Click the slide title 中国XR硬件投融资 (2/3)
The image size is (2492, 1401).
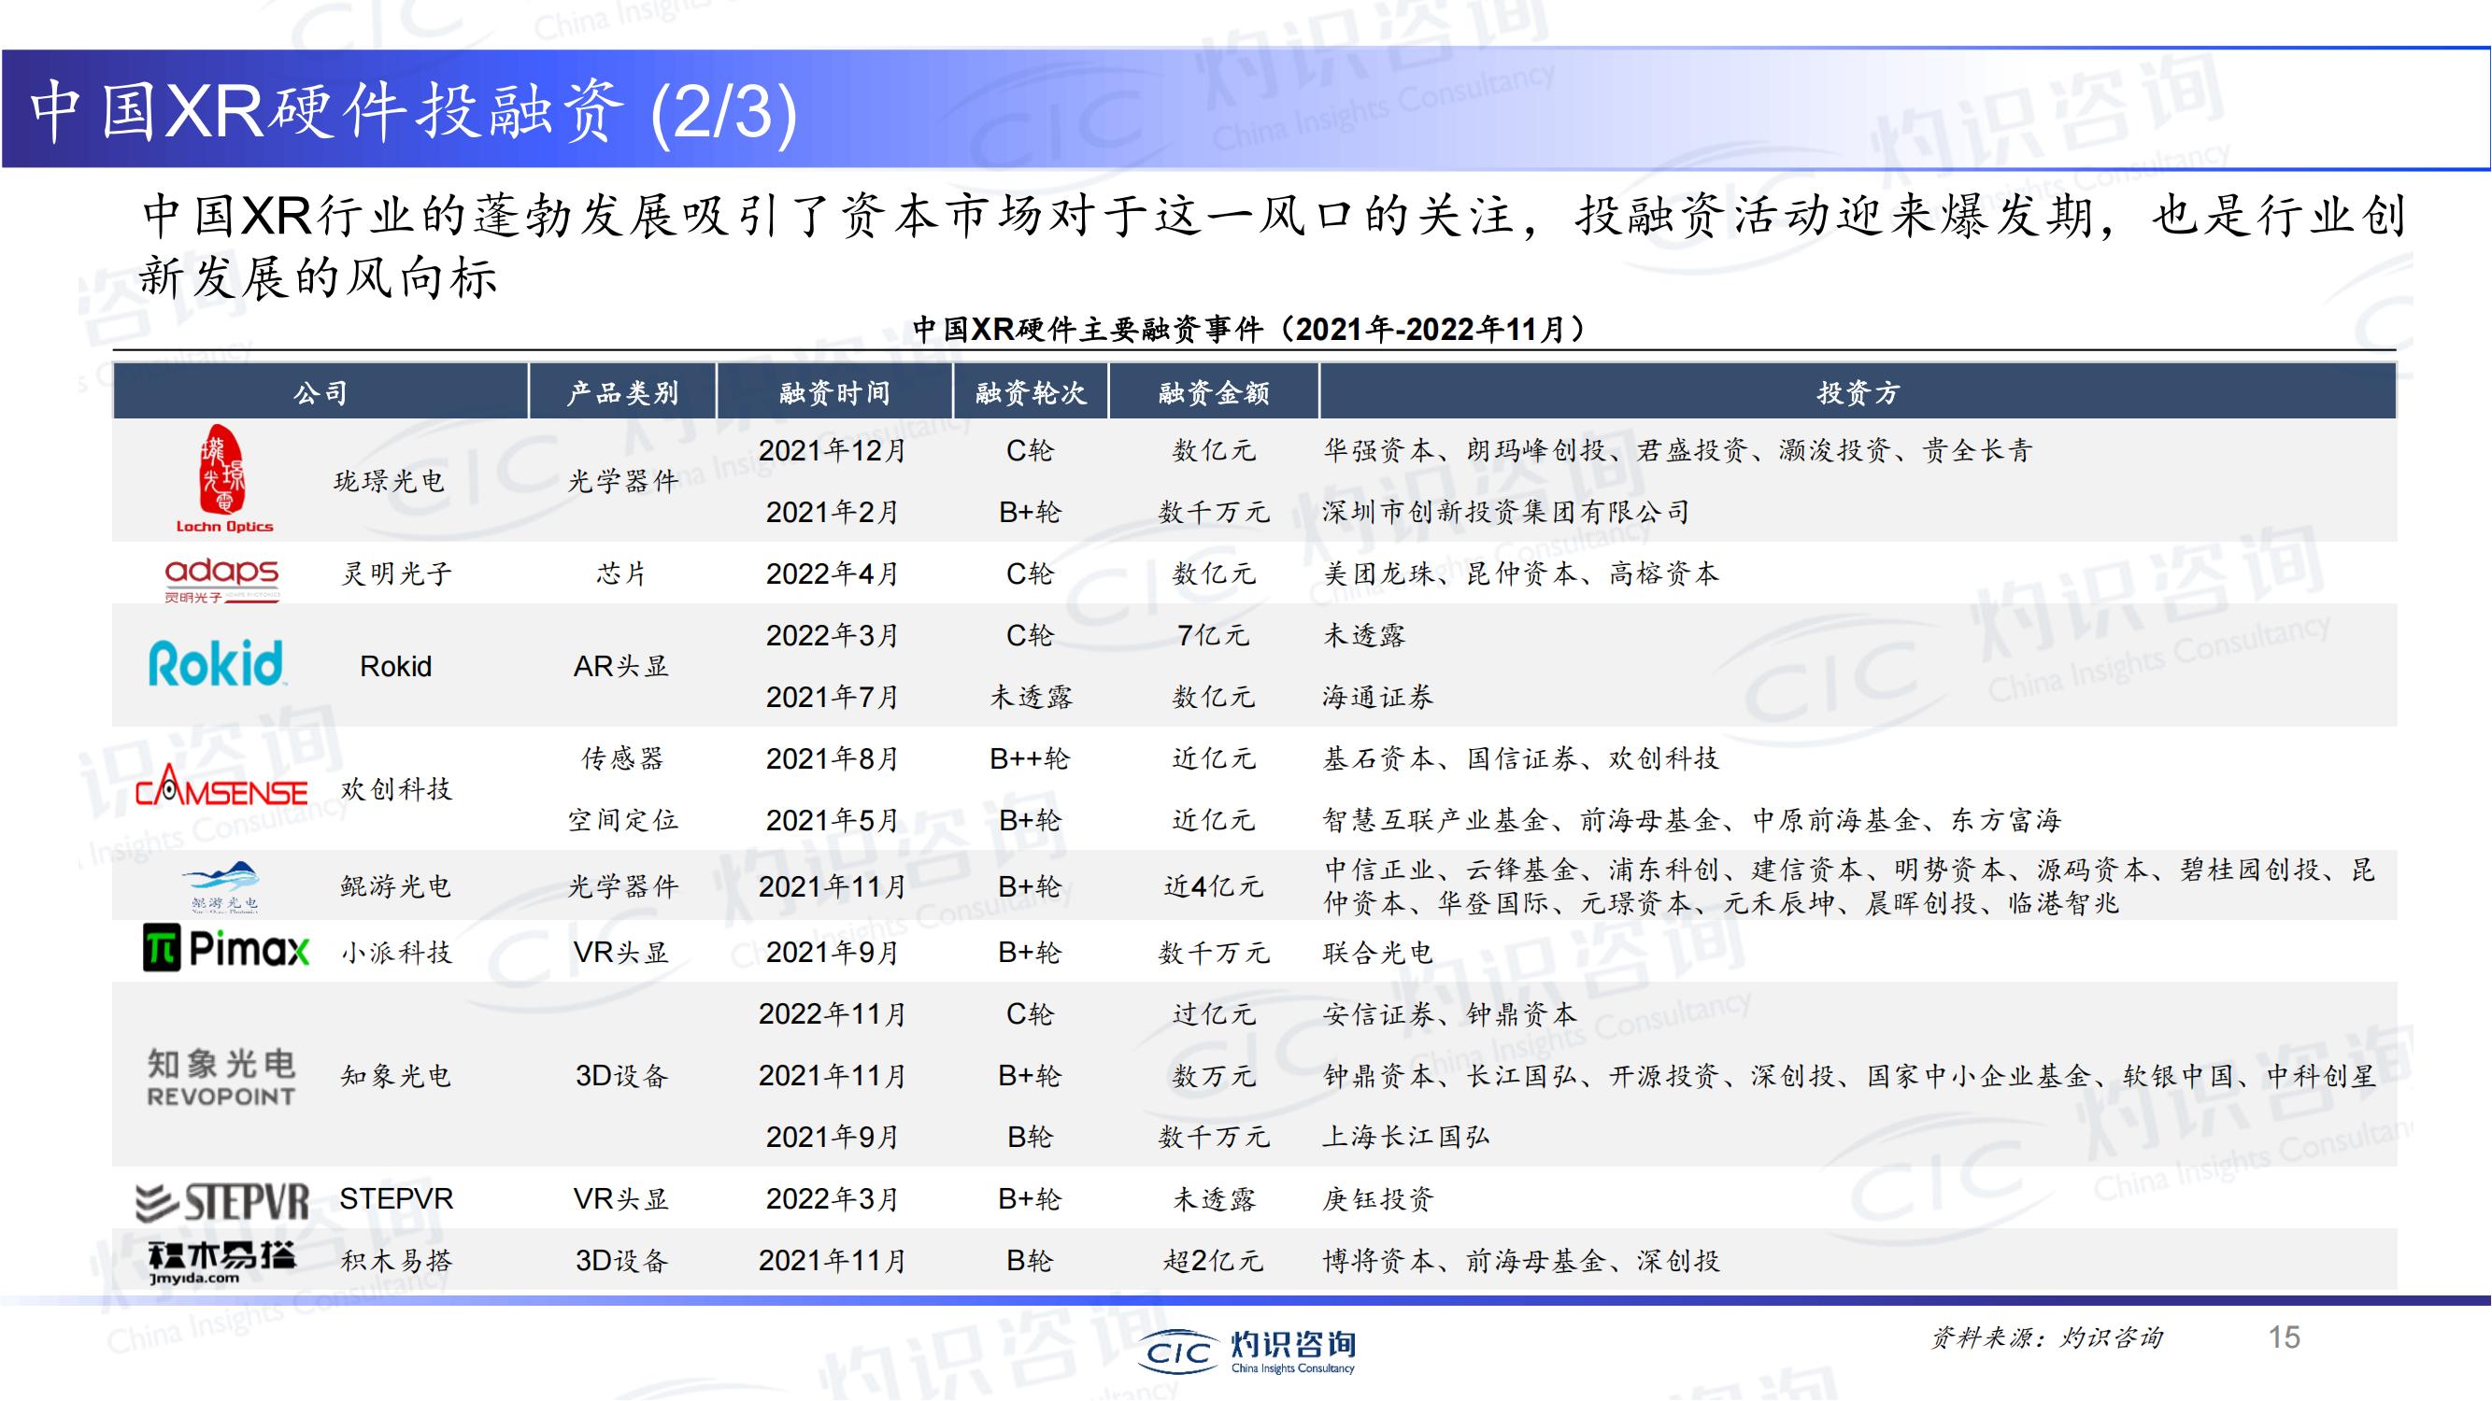[414, 111]
